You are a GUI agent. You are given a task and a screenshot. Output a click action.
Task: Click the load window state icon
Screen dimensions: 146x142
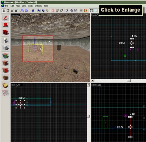(22, 11)
